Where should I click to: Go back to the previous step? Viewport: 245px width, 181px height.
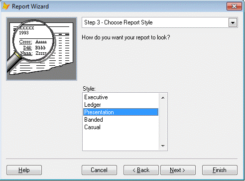click(141, 170)
